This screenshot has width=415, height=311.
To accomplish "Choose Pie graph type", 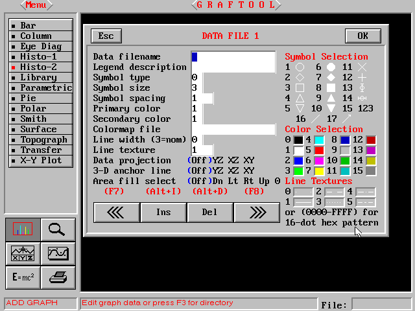I will (41, 98).
